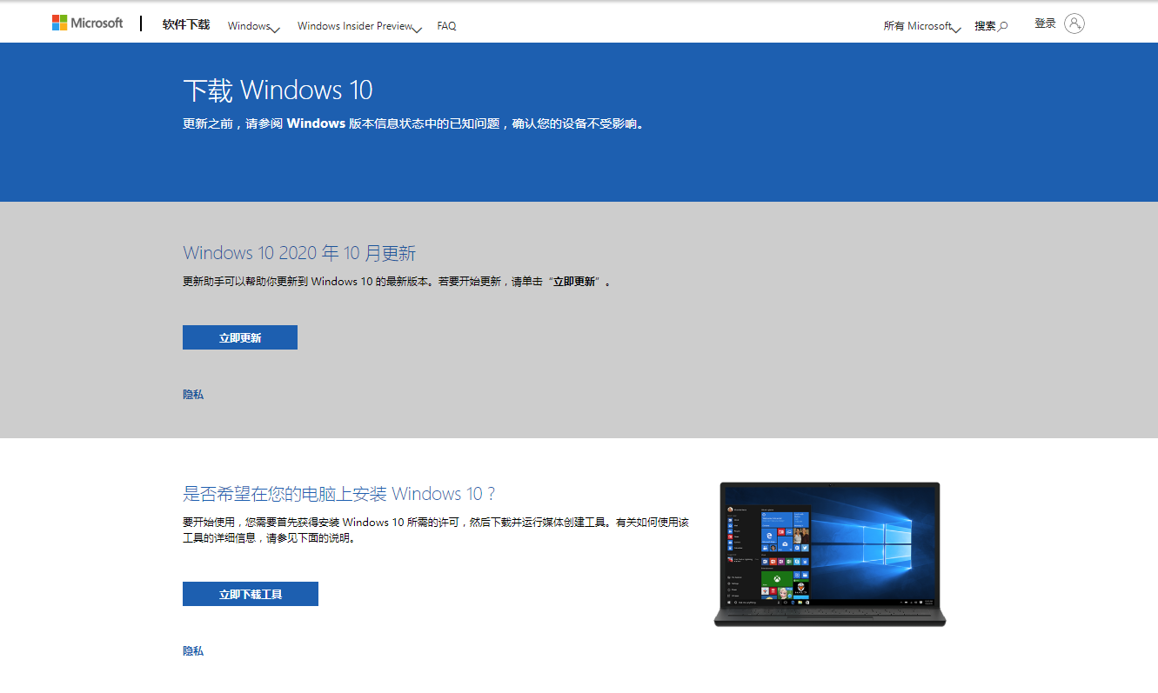Open the Microsoft logo home link
Viewport: 1158px width, 693px height.
click(x=88, y=23)
